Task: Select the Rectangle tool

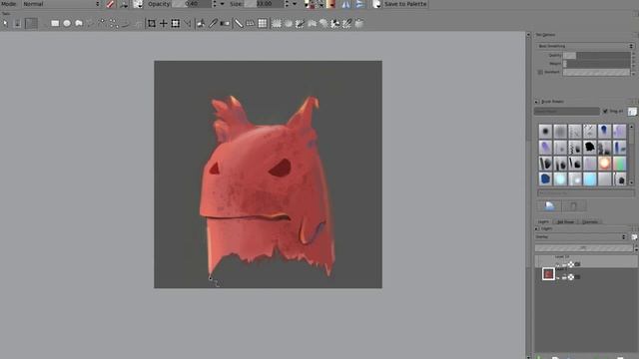Action: coord(55,23)
